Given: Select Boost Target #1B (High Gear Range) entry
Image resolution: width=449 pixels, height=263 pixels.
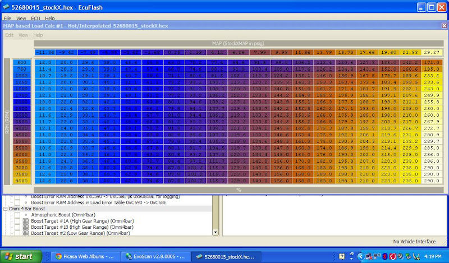Looking at the screenshot, I should tap(82, 227).
